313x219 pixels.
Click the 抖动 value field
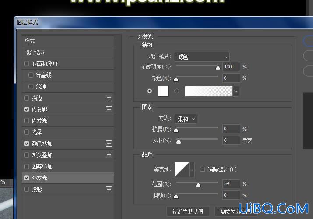click(231, 195)
